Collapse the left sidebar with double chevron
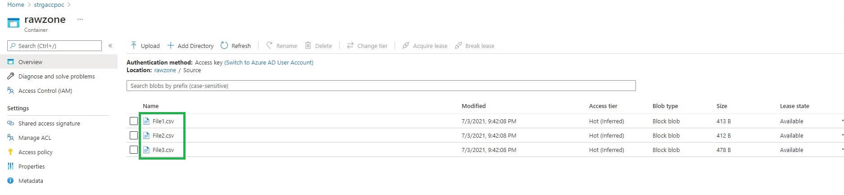Screen dimensions: 844x195 pos(110,46)
